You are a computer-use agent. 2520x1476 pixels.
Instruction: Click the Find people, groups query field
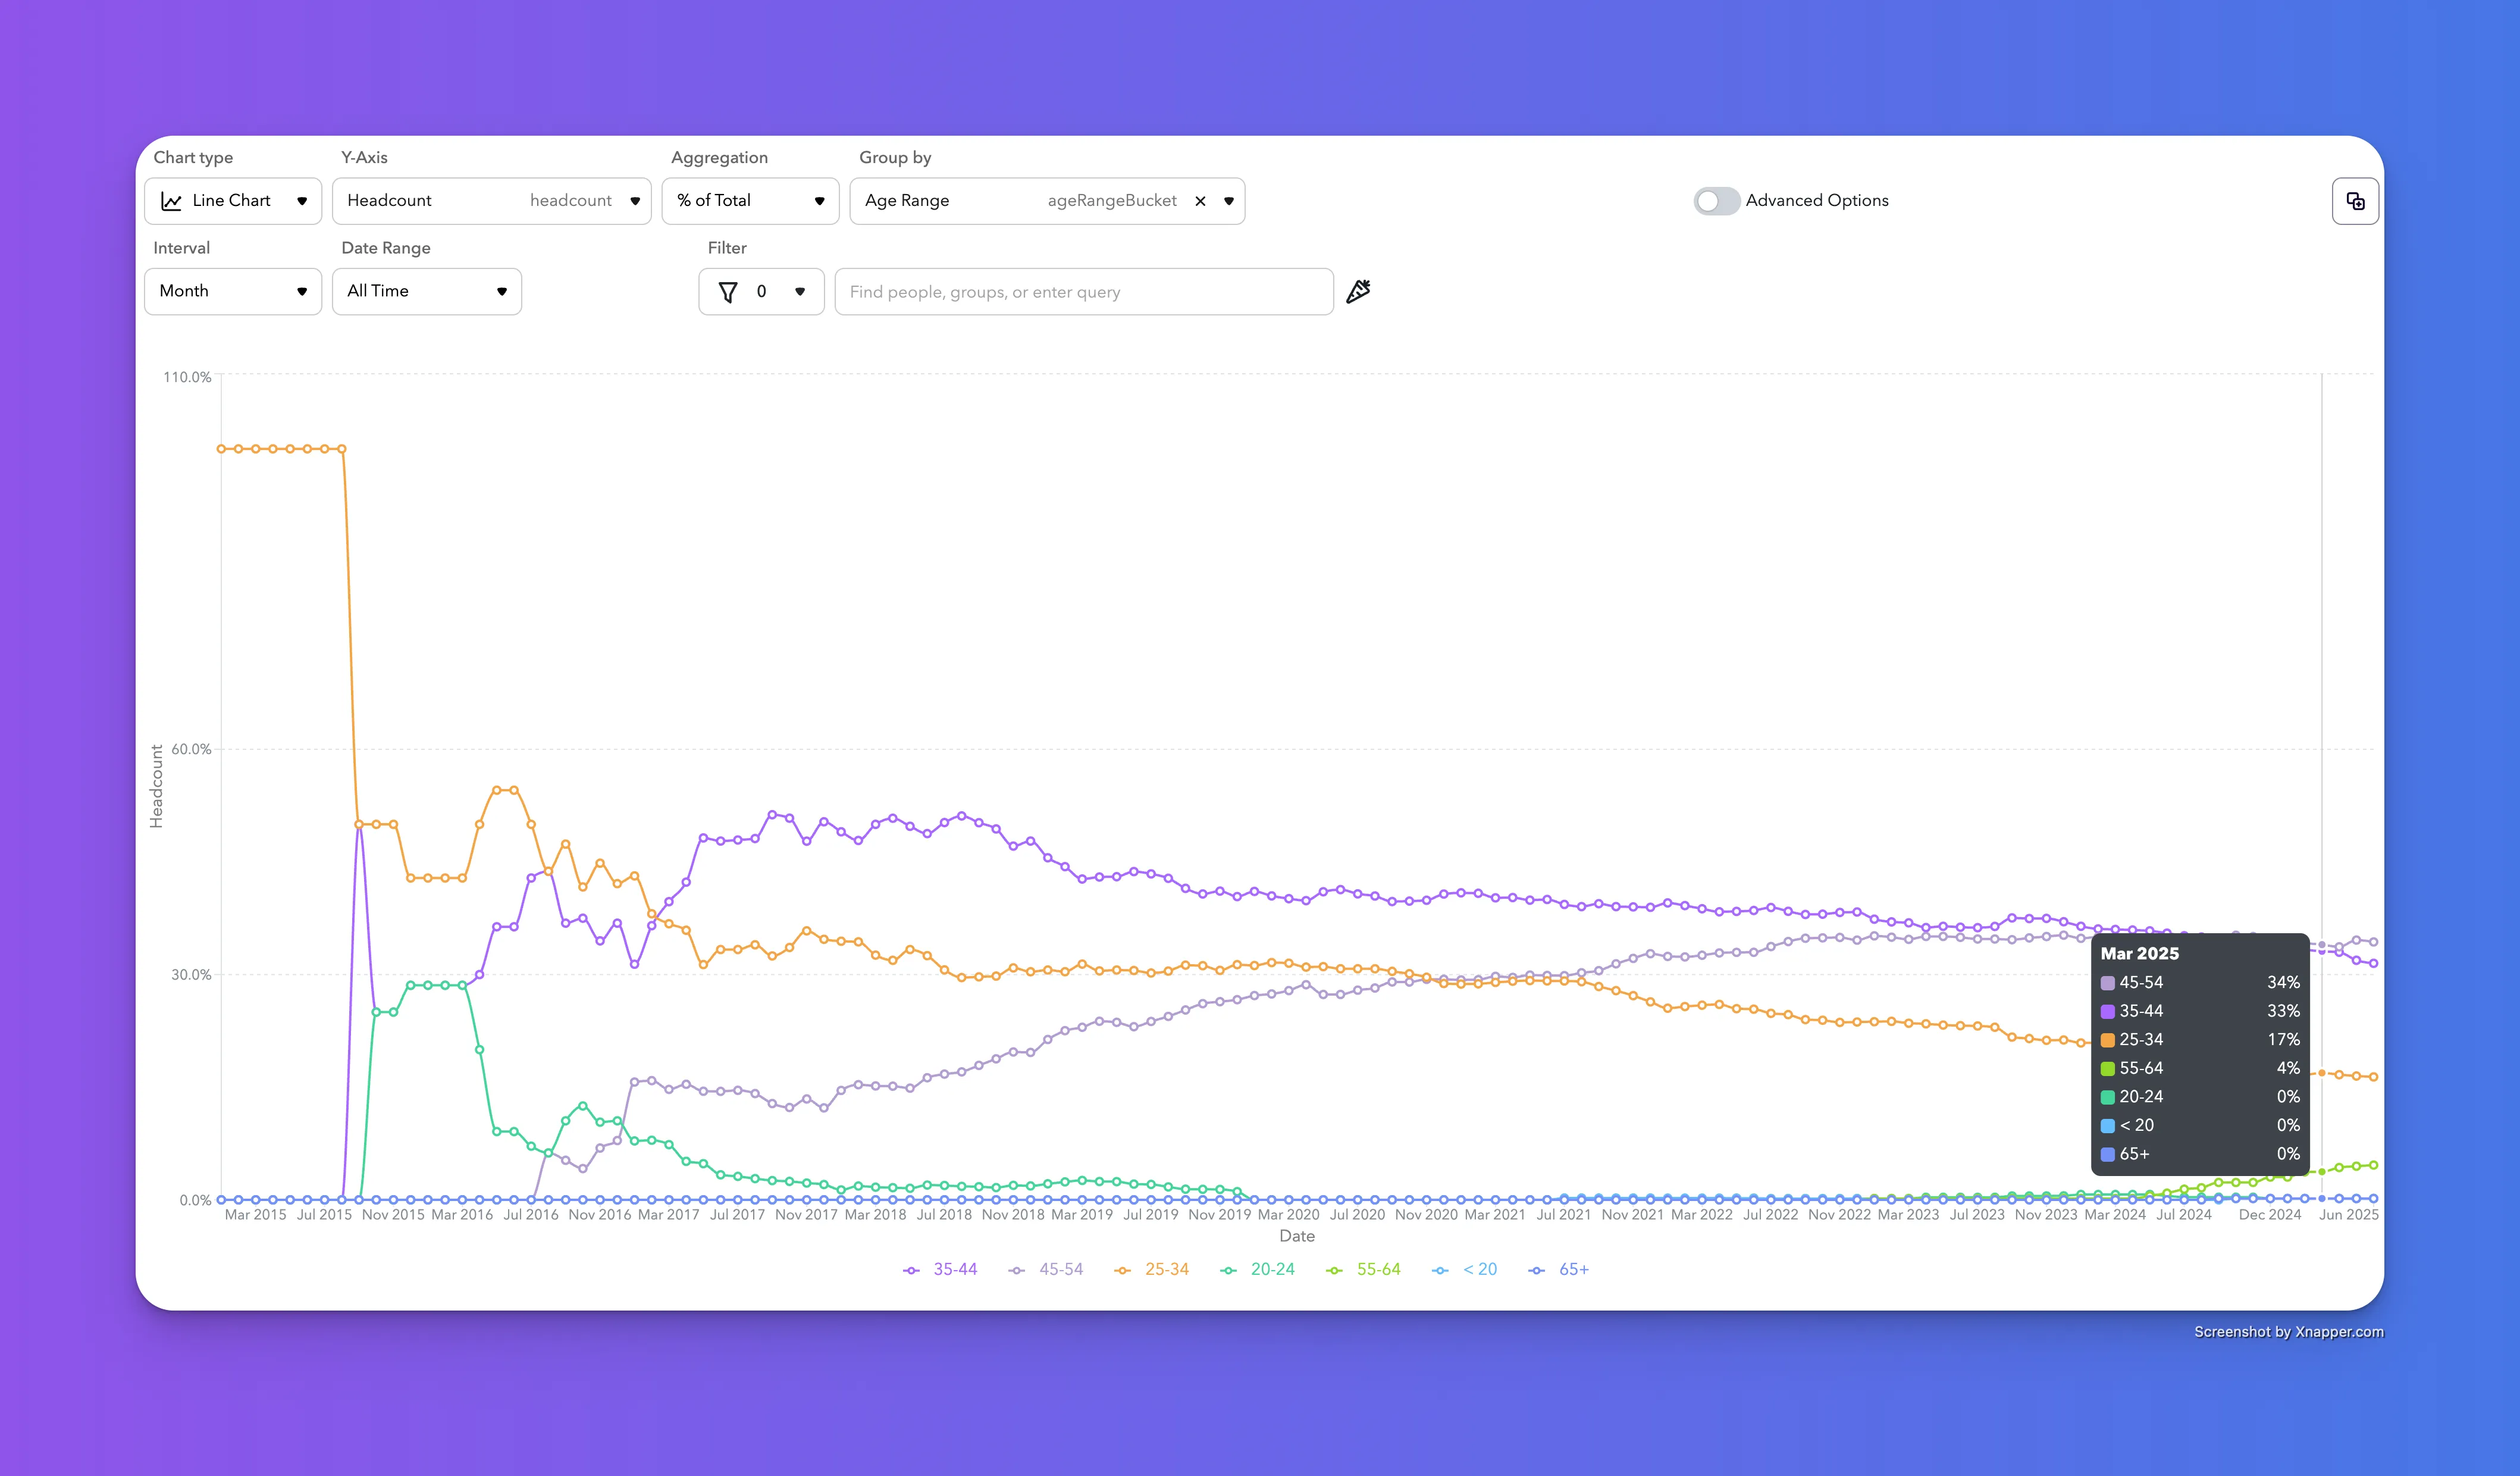pos(1084,291)
